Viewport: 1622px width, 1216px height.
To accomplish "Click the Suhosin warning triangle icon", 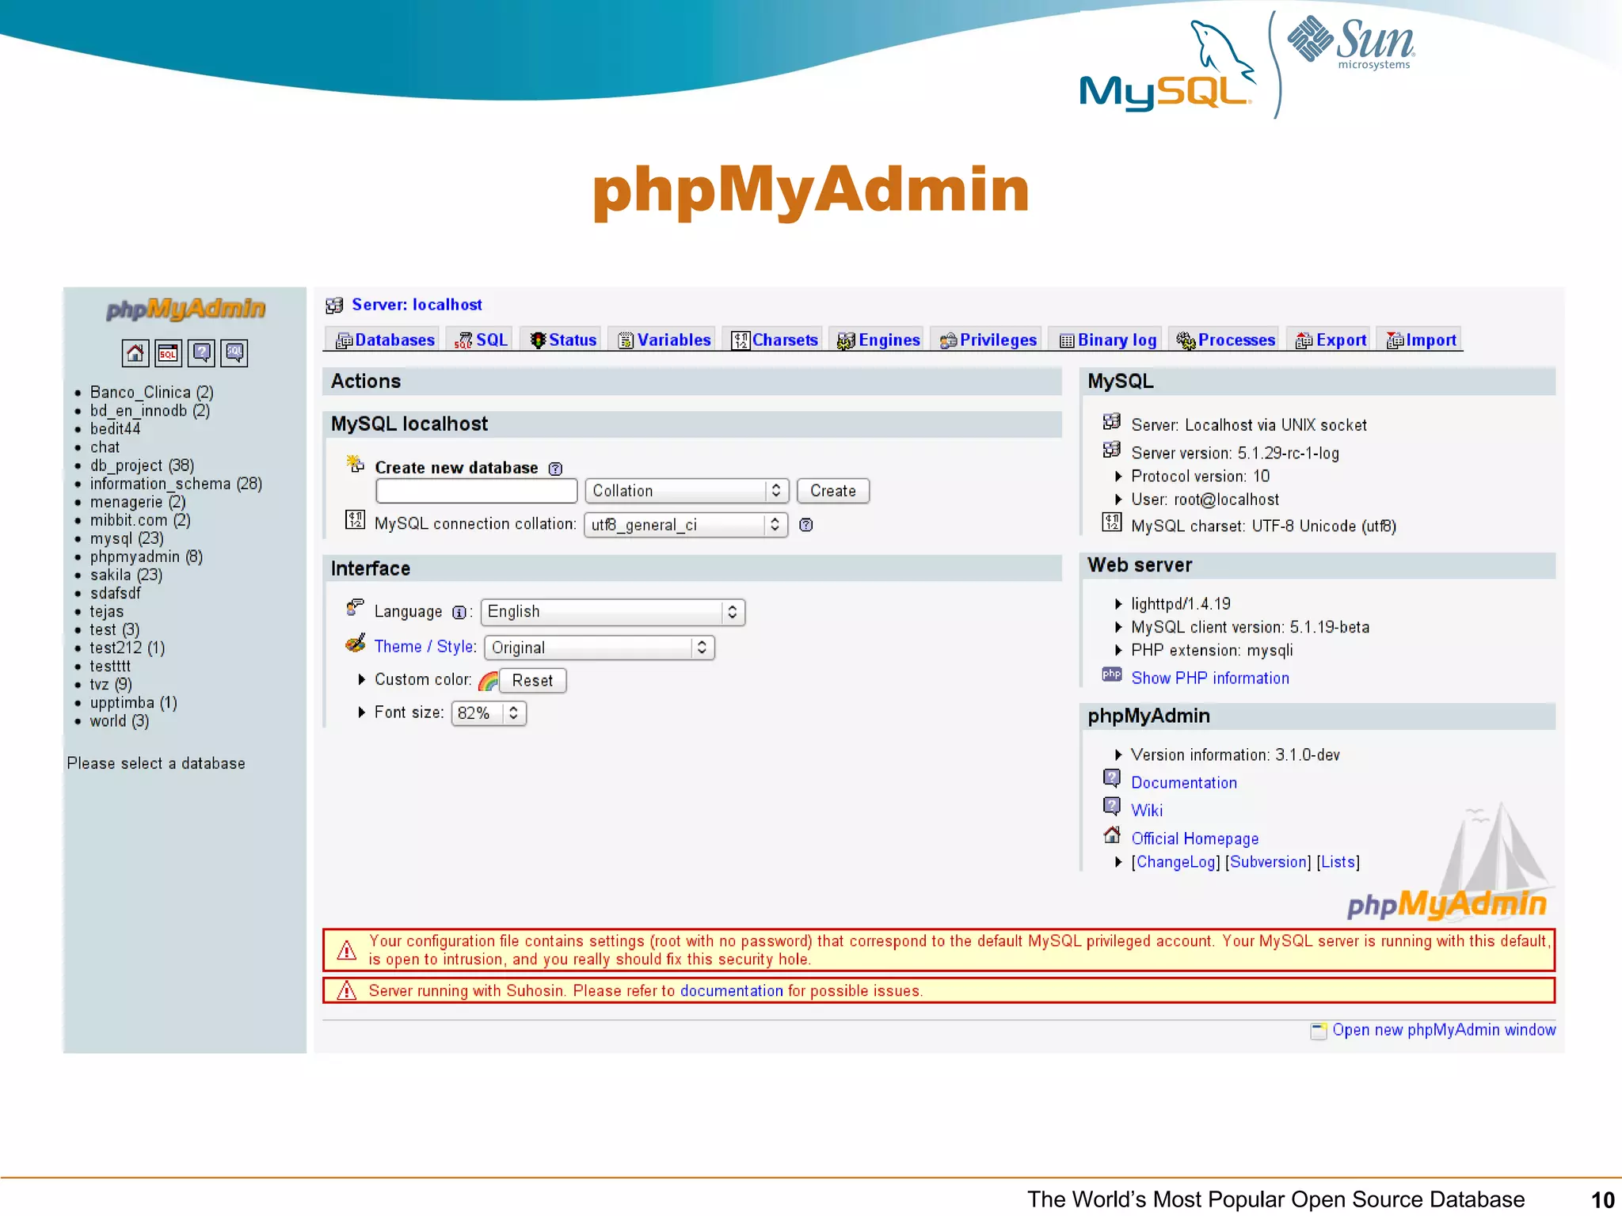I will 347,990.
